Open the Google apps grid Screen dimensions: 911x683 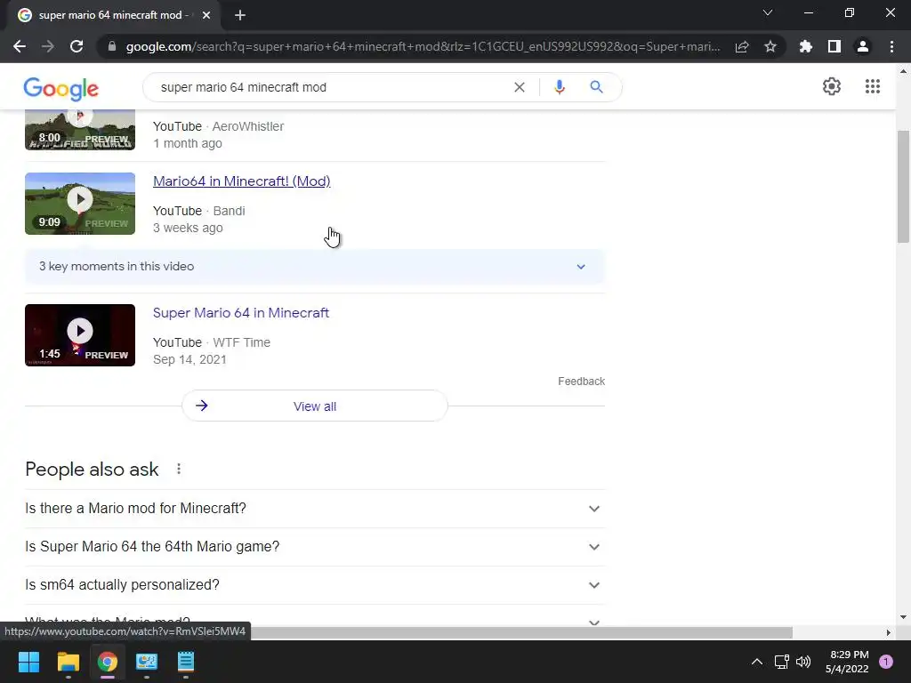tap(873, 86)
